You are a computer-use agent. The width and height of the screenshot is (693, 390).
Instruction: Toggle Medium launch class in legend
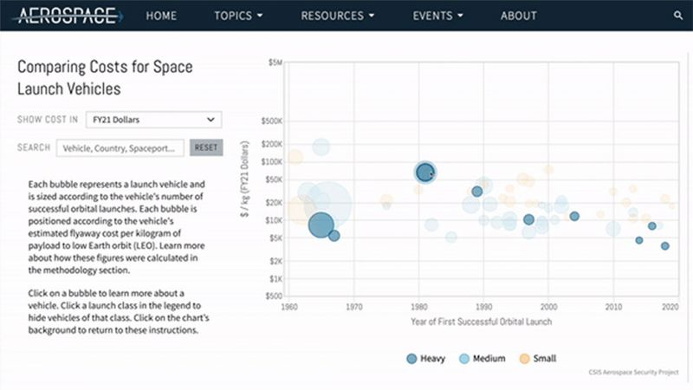(483, 358)
